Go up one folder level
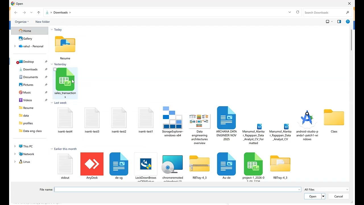Screen dimensions: 364x205 coord(39,13)
